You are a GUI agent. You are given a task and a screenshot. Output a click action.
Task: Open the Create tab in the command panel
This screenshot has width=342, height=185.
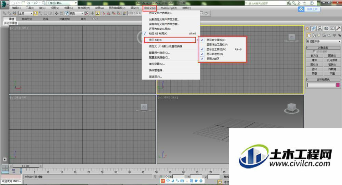coord(307,29)
